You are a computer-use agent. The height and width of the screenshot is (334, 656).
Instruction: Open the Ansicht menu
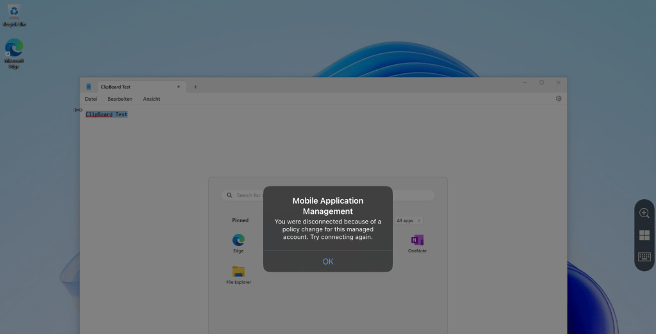151,99
